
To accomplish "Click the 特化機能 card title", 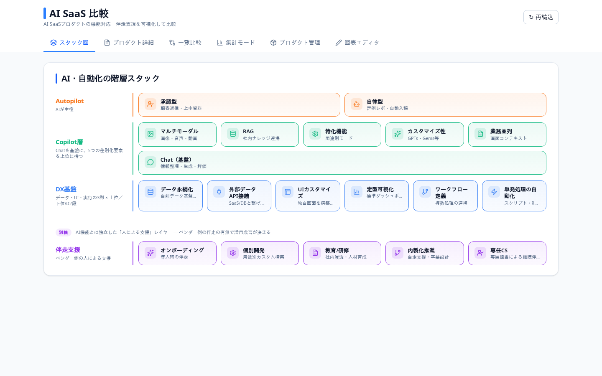I will [x=336, y=131].
